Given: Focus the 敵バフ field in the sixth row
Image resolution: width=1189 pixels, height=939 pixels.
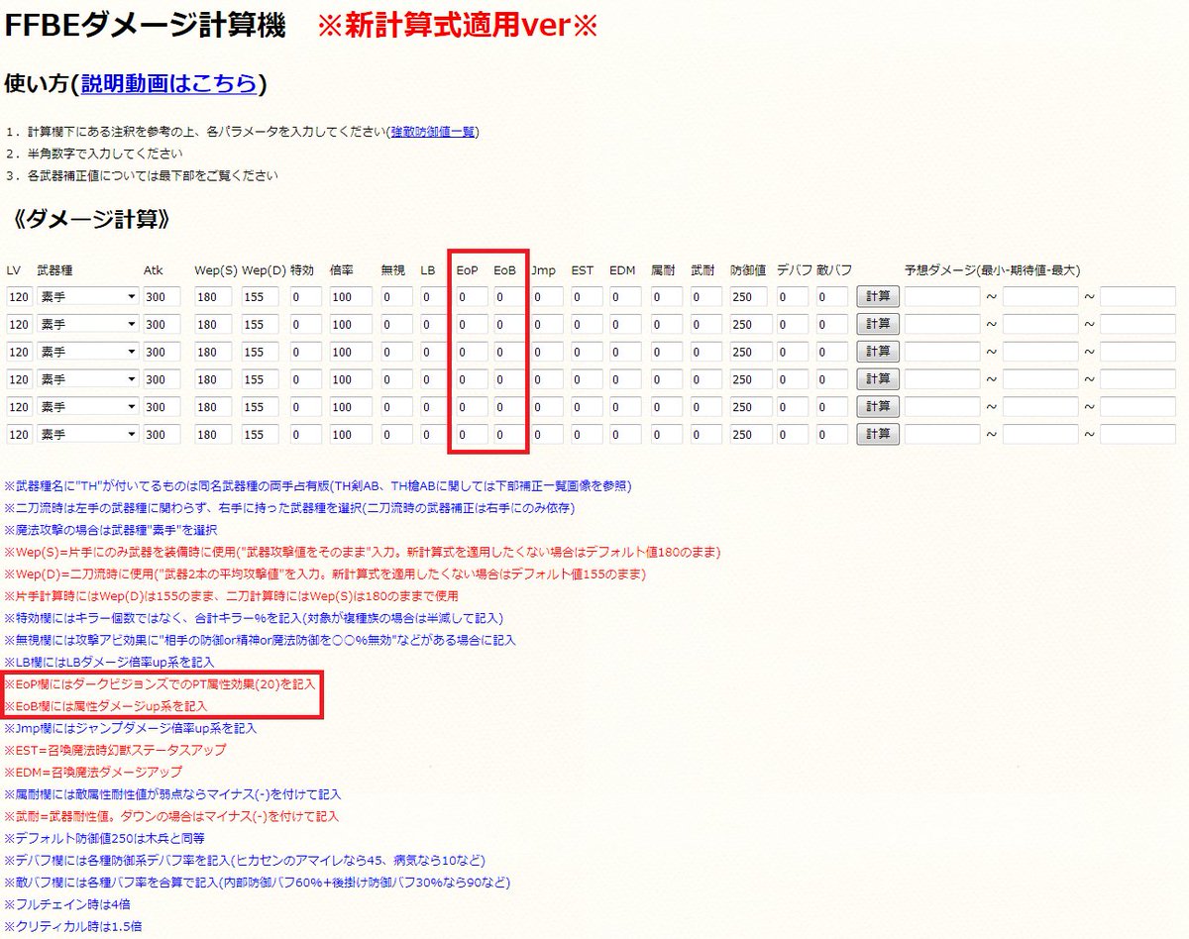Looking at the screenshot, I should point(831,435).
